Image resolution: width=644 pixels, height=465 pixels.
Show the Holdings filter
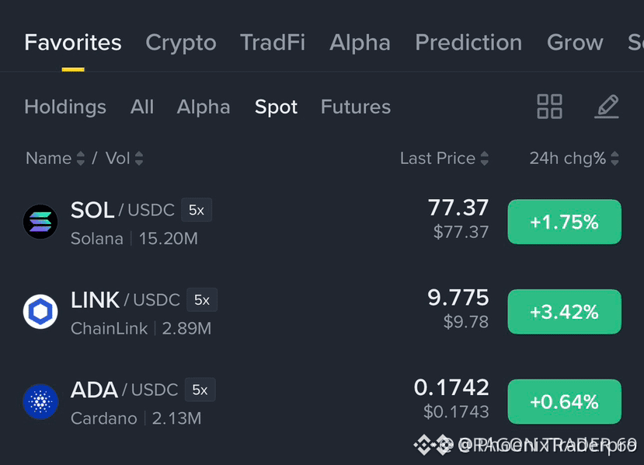(x=65, y=107)
